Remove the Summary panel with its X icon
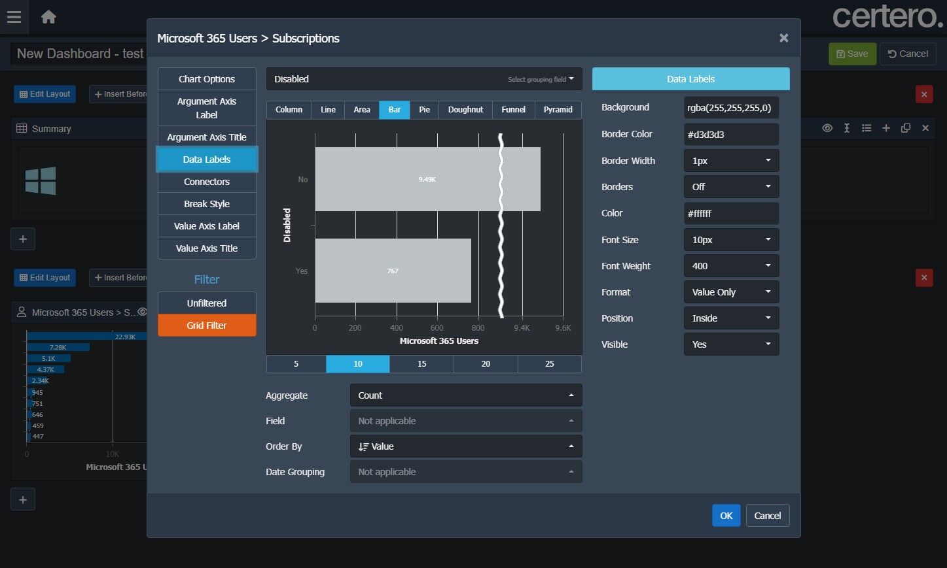Image resolution: width=947 pixels, height=568 pixels. (925, 128)
